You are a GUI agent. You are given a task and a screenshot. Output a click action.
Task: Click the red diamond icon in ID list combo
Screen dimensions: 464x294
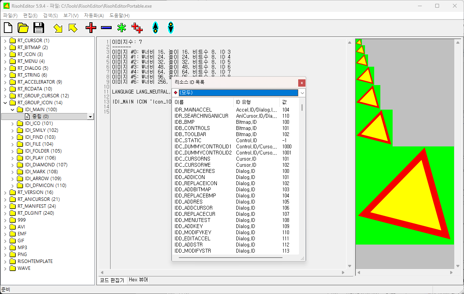tap(176, 93)
